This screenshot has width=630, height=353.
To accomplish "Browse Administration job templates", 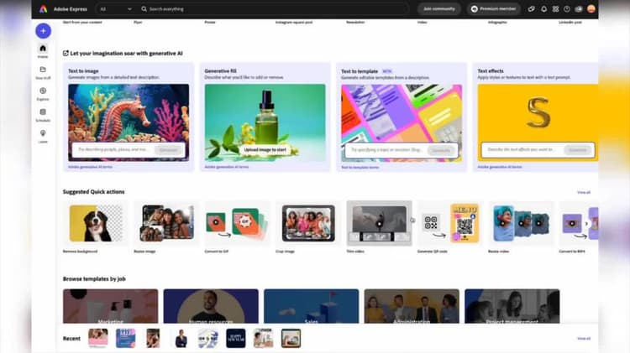I will [x=412, y=306].
